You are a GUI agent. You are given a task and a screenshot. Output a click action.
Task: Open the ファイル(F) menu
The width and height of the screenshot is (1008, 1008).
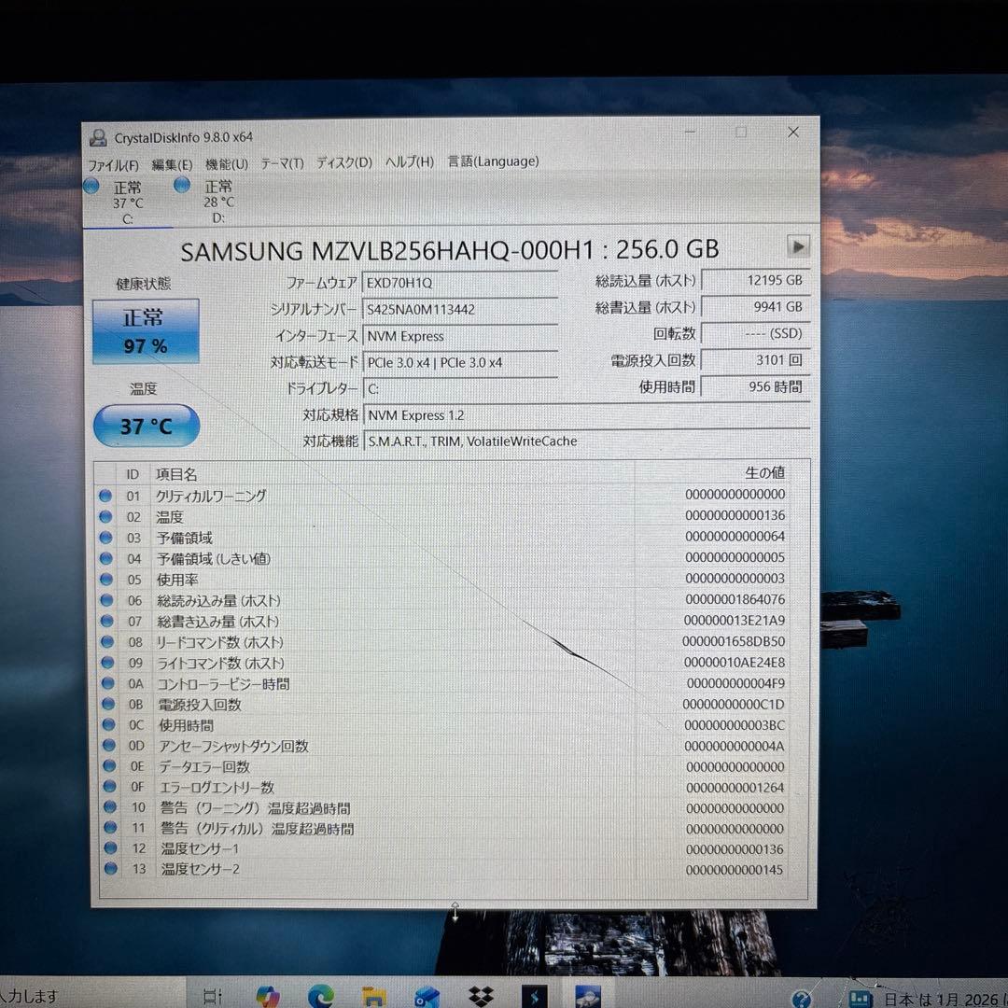113,165
